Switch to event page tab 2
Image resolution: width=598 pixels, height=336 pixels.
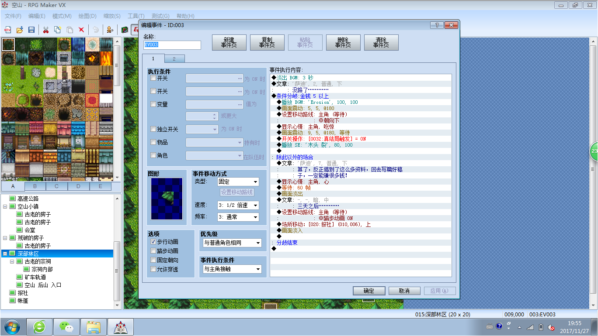click(x=174, y=59)
